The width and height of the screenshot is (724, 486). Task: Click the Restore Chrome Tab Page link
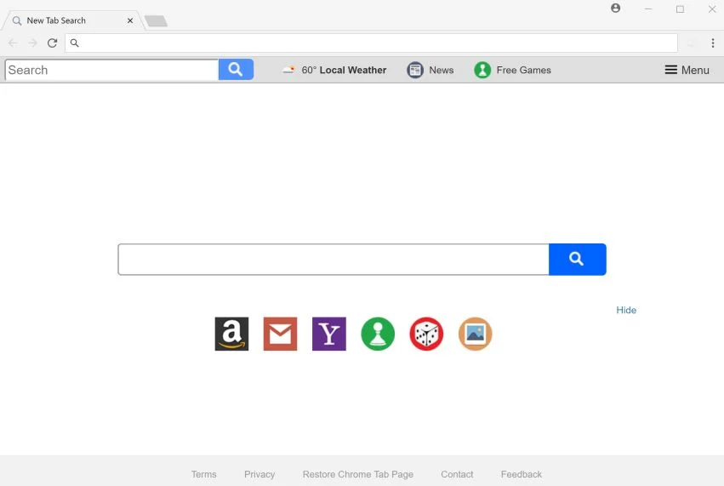tap(358, 474)
